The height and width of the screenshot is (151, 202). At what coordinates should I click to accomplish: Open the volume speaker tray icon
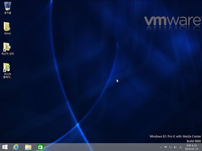(x=175, y=147)
